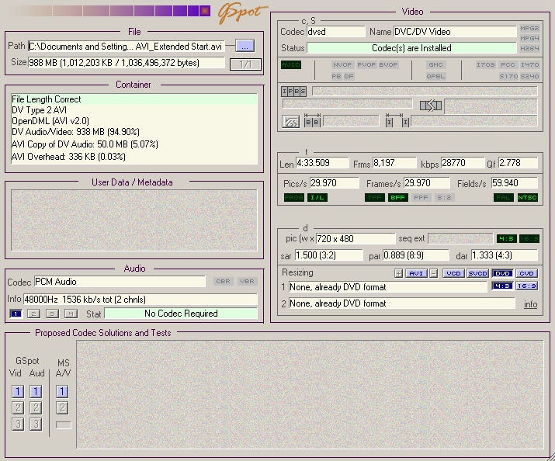Click the plus button beside AVI resizing
Image resolution: width=555 pixels, height=461 pixels.
[x=398, y=273]
